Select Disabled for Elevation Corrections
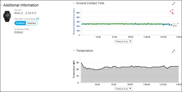 pyautogui.click(x=32, y=23)
